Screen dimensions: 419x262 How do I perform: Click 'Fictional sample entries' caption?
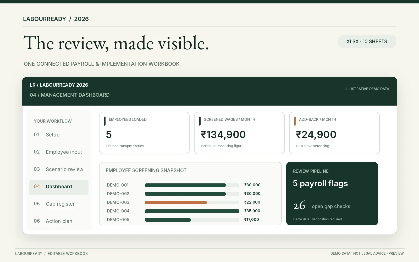point(125,146)
